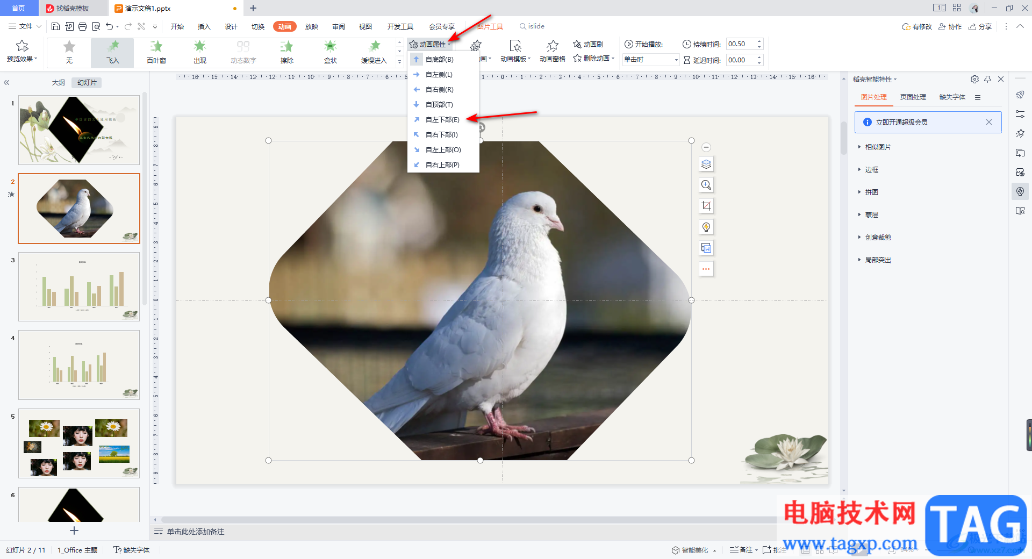The height and width of the screenshot is (559, 1032).
Task: Select the Blinds (百叶窗) animation effect
Action: (156, 52)
